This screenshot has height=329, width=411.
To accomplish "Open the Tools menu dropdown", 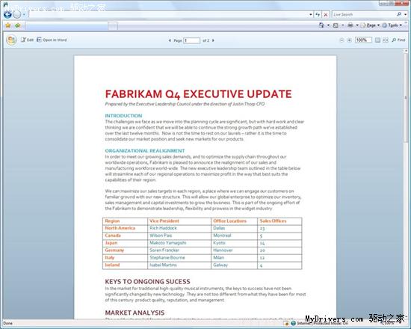I will [392, 25].
